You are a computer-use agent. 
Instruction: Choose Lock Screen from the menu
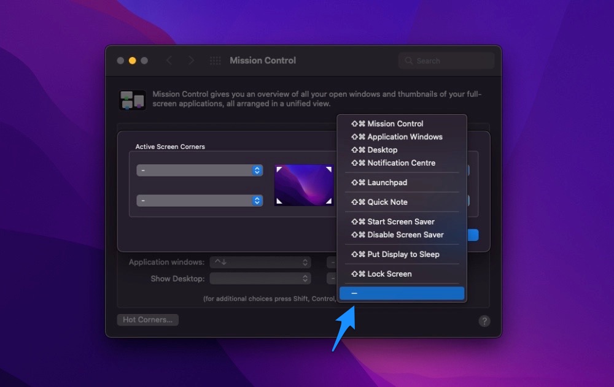(402, 274)
